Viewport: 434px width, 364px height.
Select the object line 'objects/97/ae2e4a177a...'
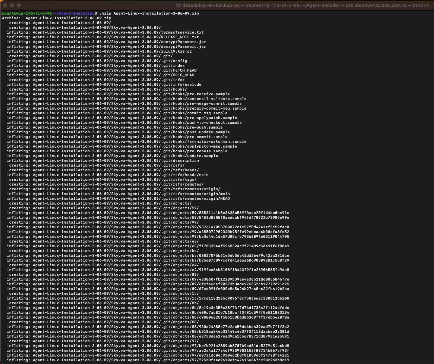click(148, 350)
